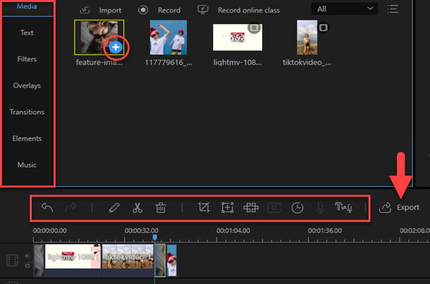
Task: Open the Elements tab
Action: click(27, 139)
